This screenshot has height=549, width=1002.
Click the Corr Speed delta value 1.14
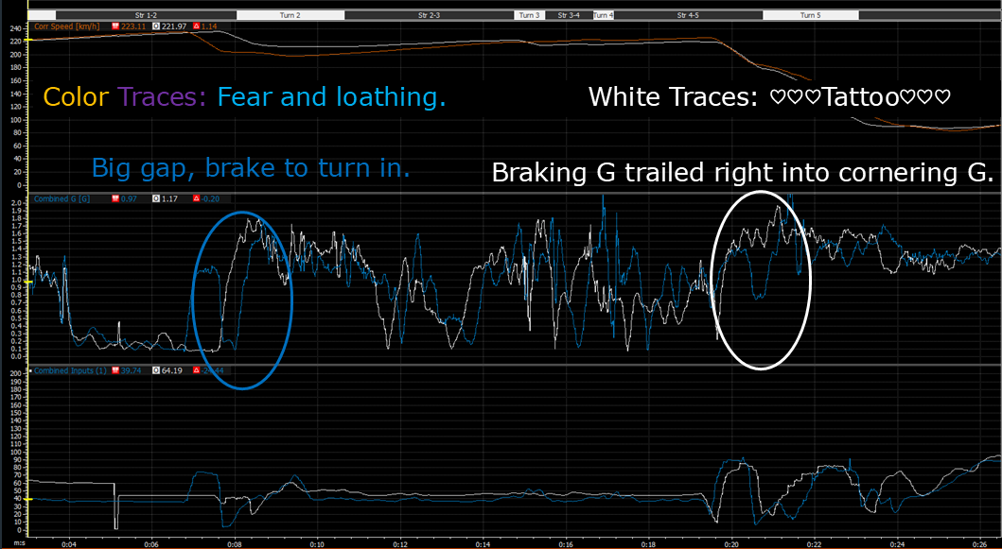click(210, 26)
